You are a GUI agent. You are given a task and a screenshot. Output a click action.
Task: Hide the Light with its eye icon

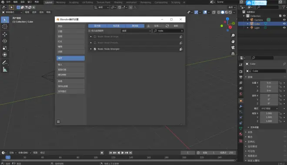pos(284,28)
